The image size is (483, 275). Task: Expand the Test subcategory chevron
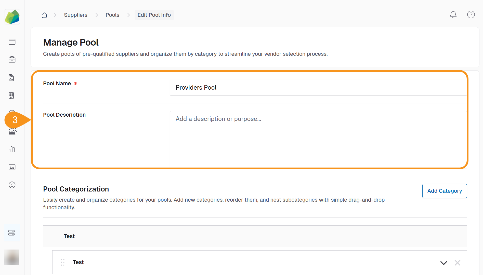[443, 263]
